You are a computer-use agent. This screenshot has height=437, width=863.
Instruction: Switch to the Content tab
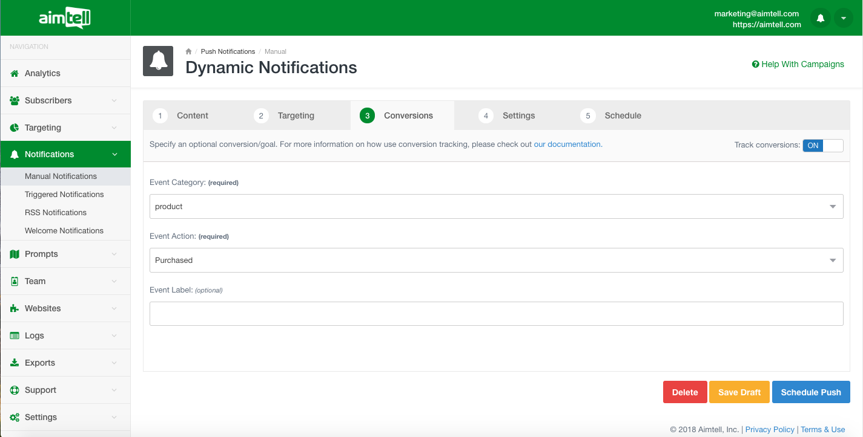tap(192, 115)
